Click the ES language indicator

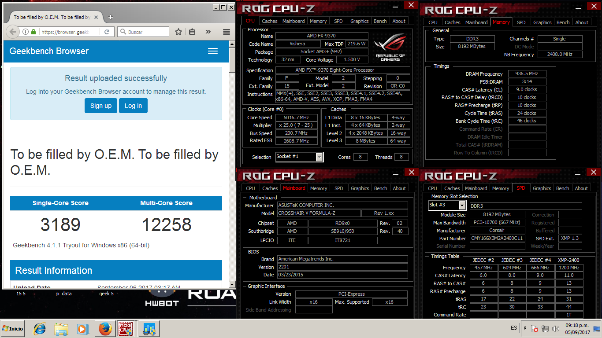[514, 328]
